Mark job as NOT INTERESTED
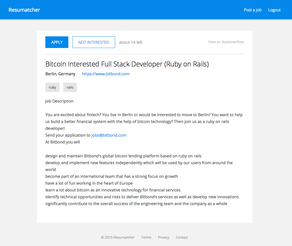 pos(94,42)
